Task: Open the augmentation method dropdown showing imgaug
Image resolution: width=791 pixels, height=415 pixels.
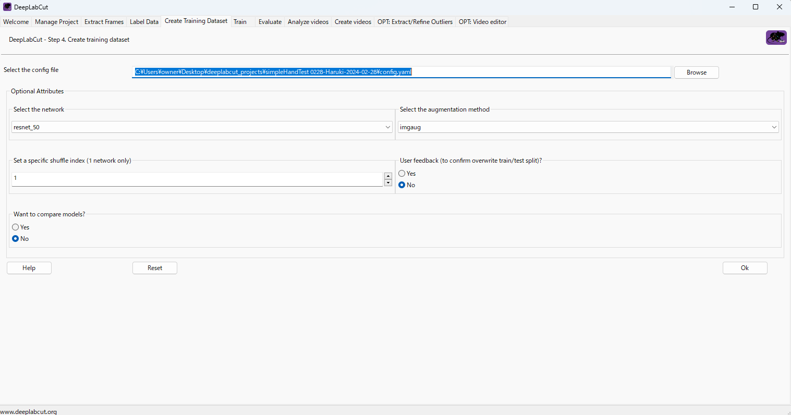Action: [588, 127]
